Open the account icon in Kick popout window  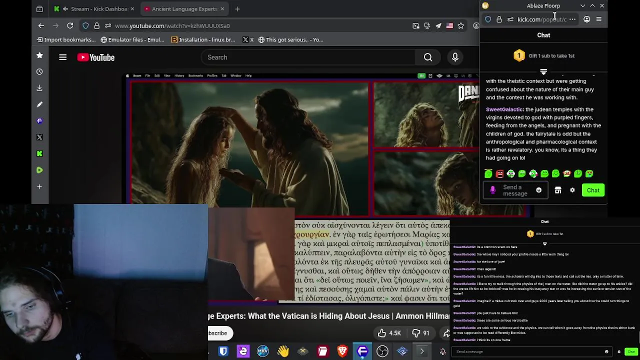pos(587,19)
